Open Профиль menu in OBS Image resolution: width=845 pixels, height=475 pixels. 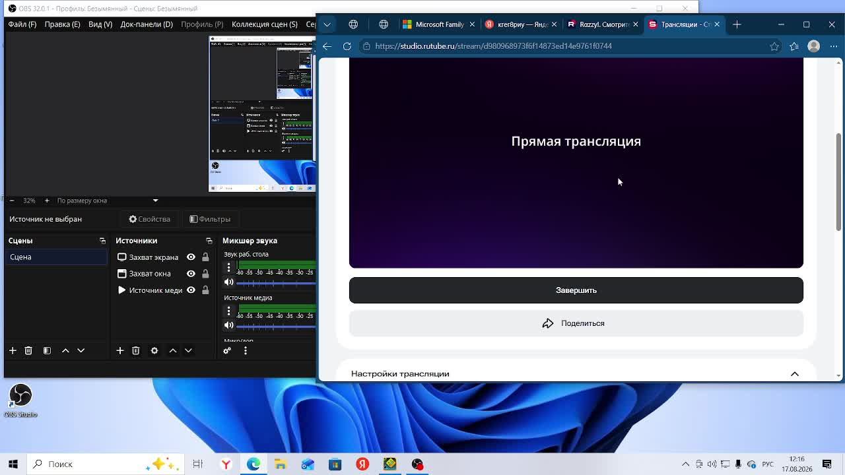pos(202,24)
